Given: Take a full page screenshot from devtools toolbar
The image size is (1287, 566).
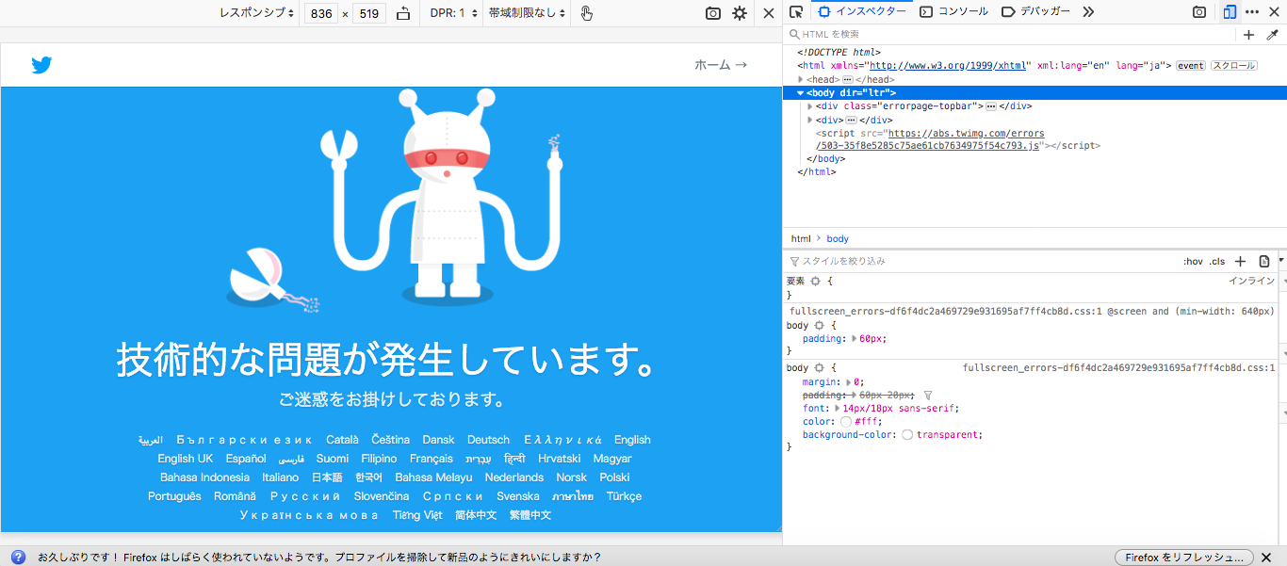Looking at the screenshot, I should (x=1199, y=12).
